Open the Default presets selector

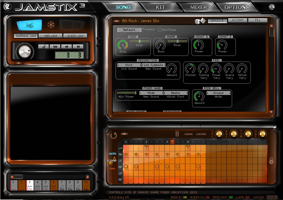tap(129, 30)
